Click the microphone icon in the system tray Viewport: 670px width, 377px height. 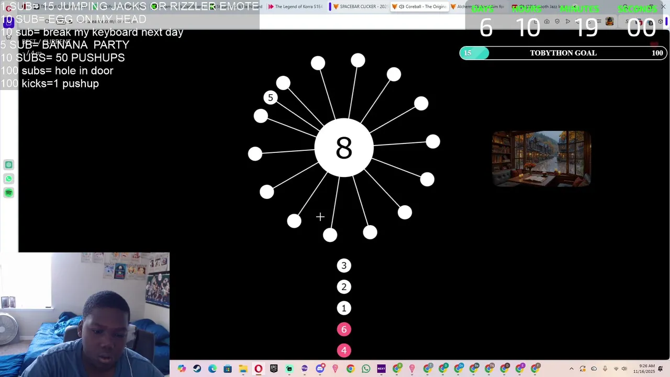tap(605, 369)
